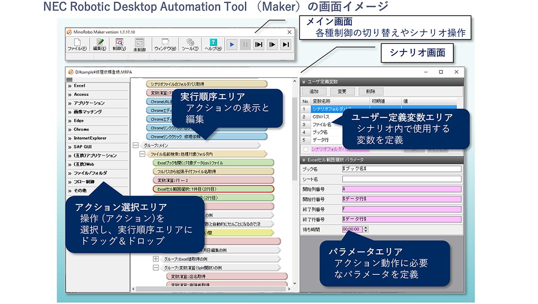Select Chromeリンククリック 修理依頼 action
This screenshot has height=304, width=538.
click(x=207, y=136)
